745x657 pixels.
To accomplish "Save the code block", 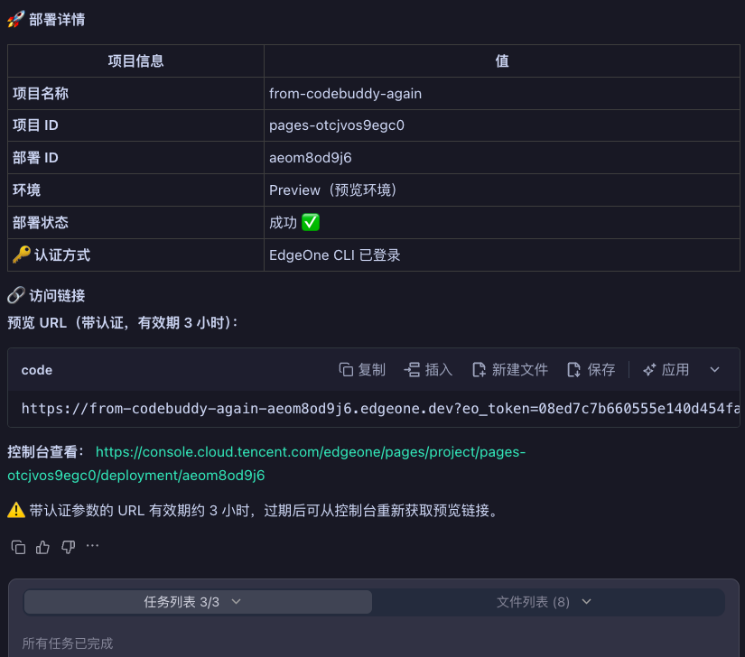I will 591,370.
